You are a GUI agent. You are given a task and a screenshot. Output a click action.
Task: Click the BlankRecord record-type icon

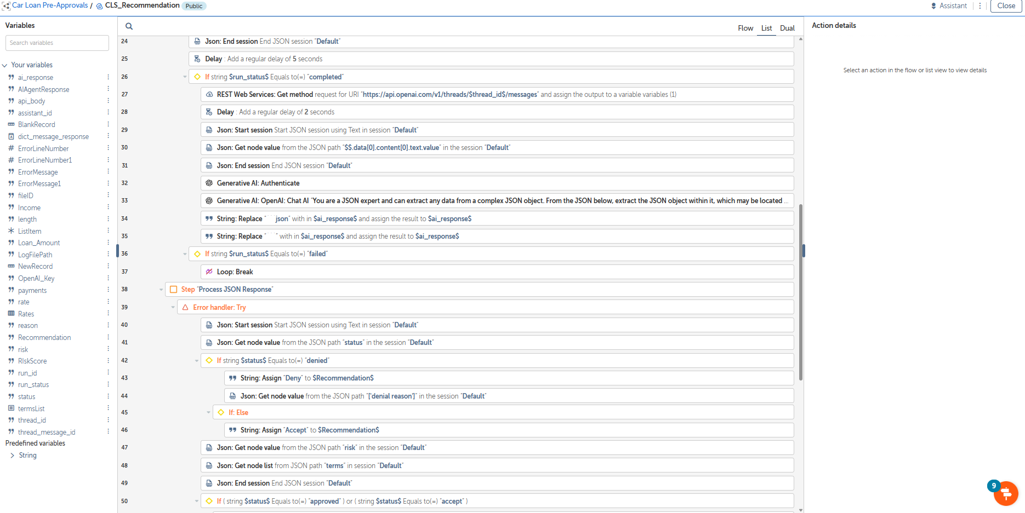[11, 125]
